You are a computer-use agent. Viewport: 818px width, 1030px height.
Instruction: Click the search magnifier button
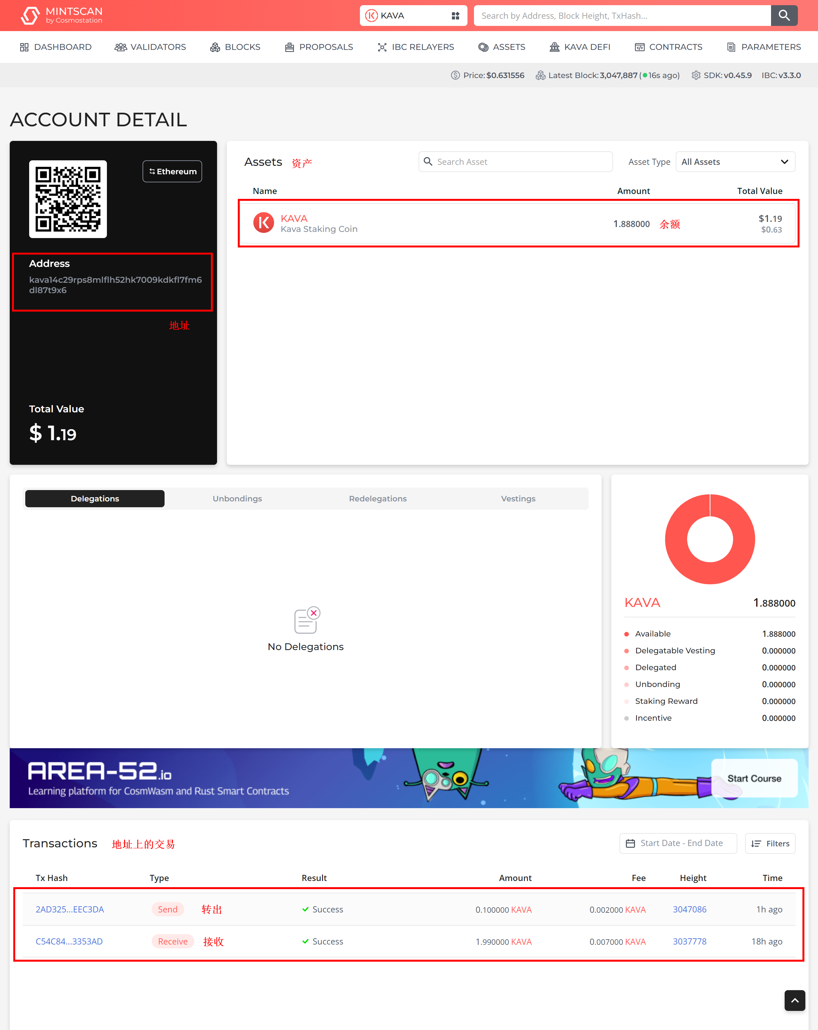tap(784, 15)
